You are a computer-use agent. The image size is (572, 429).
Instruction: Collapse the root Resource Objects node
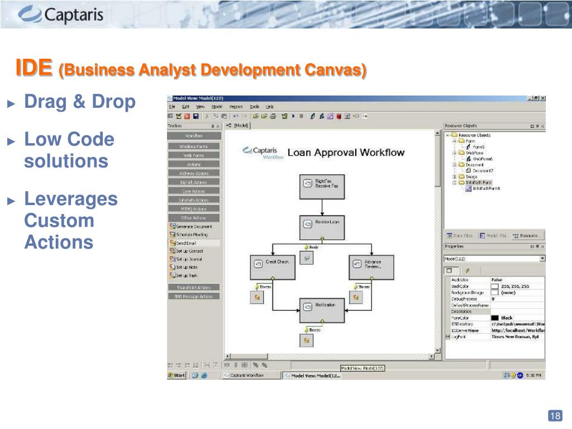[447, 135]
